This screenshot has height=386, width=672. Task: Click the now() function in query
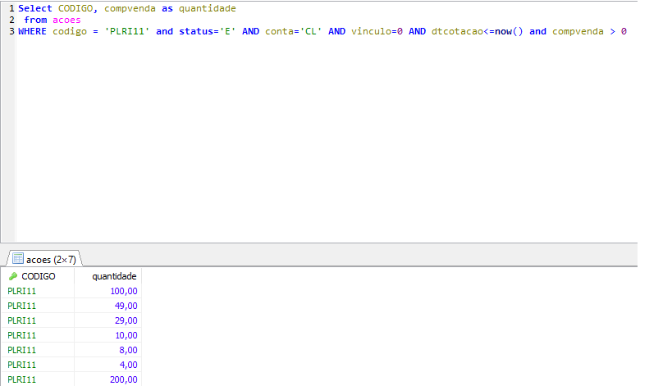pyautogui.click(x=509, y=32)
